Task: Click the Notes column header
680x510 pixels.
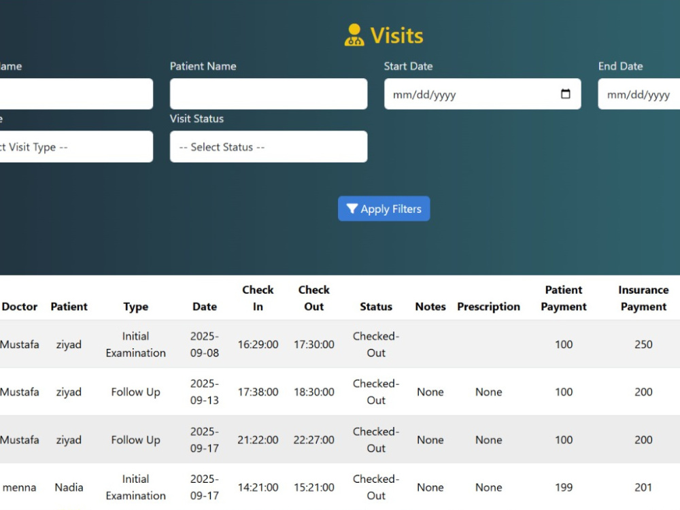Action: pyautogui.click(x=430, y=307)
